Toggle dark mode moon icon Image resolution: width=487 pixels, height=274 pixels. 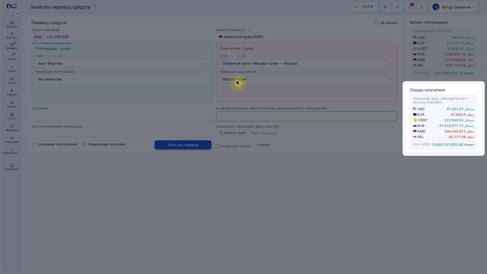[x=422, y=7]
